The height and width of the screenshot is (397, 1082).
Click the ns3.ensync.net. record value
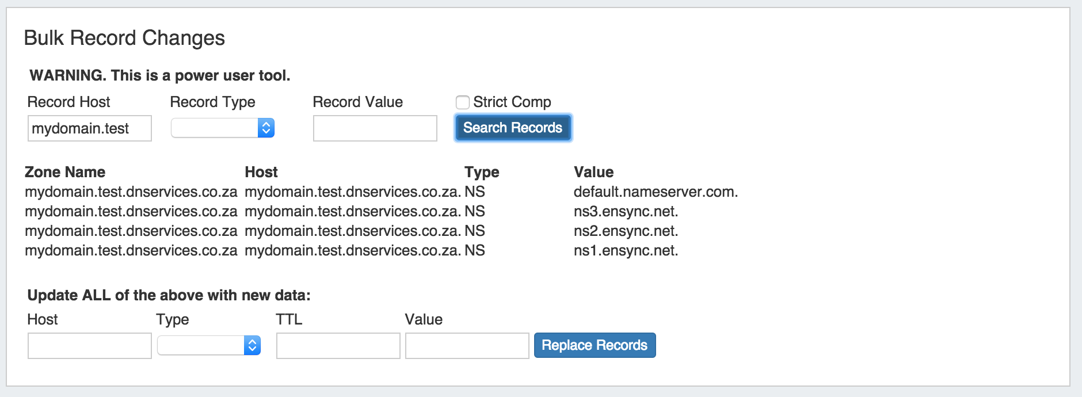coord(626,211)
